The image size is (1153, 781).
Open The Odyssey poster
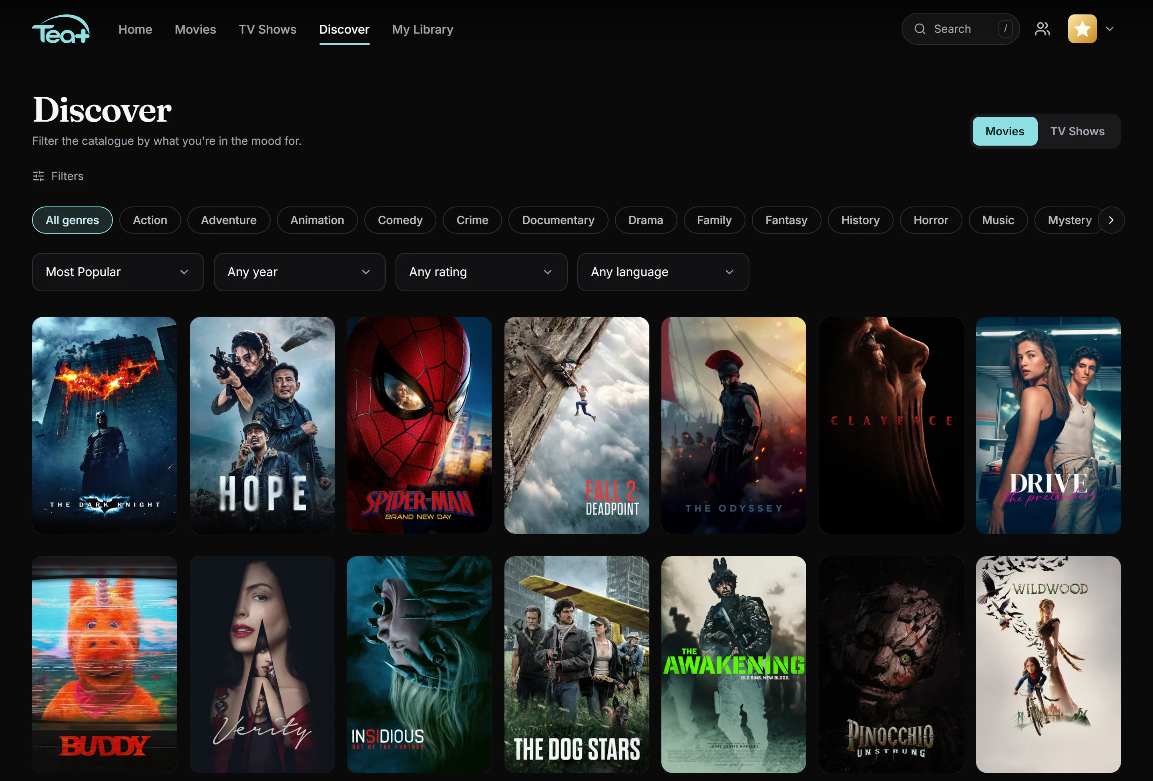(733, 425)
